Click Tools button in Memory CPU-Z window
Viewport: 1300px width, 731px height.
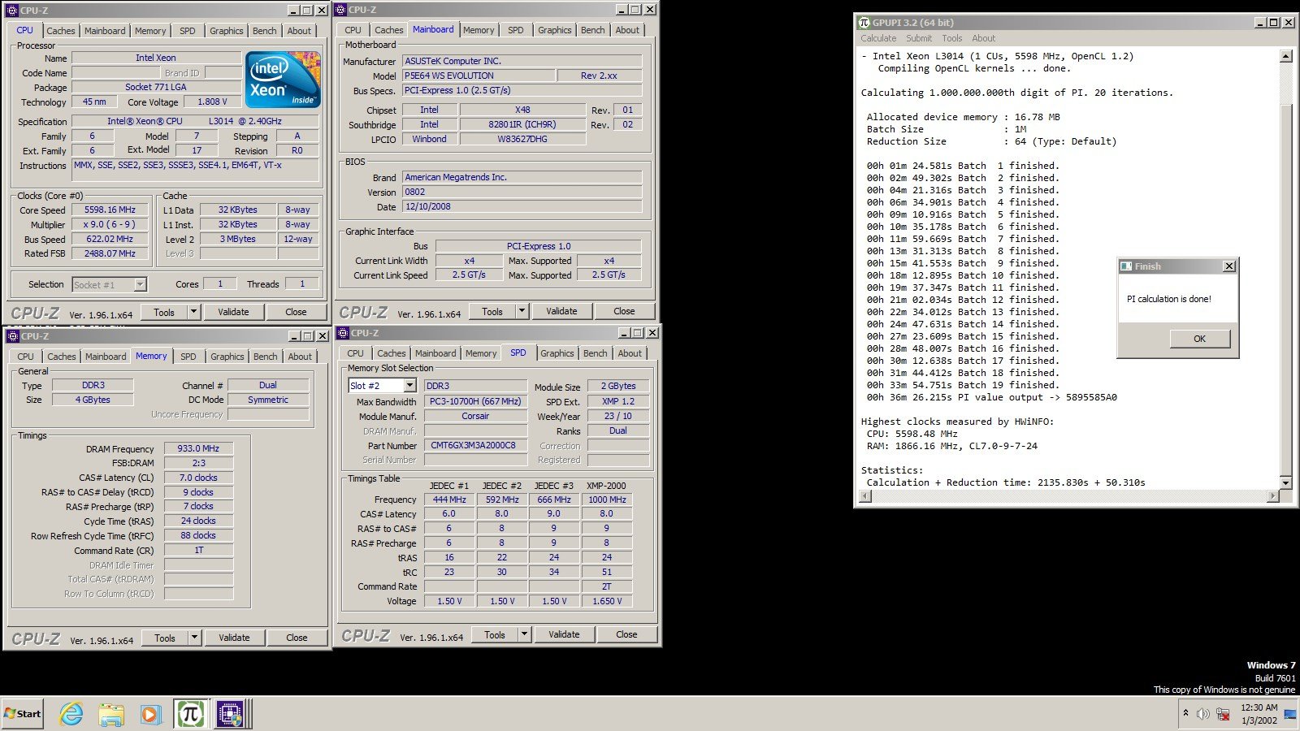165,638
